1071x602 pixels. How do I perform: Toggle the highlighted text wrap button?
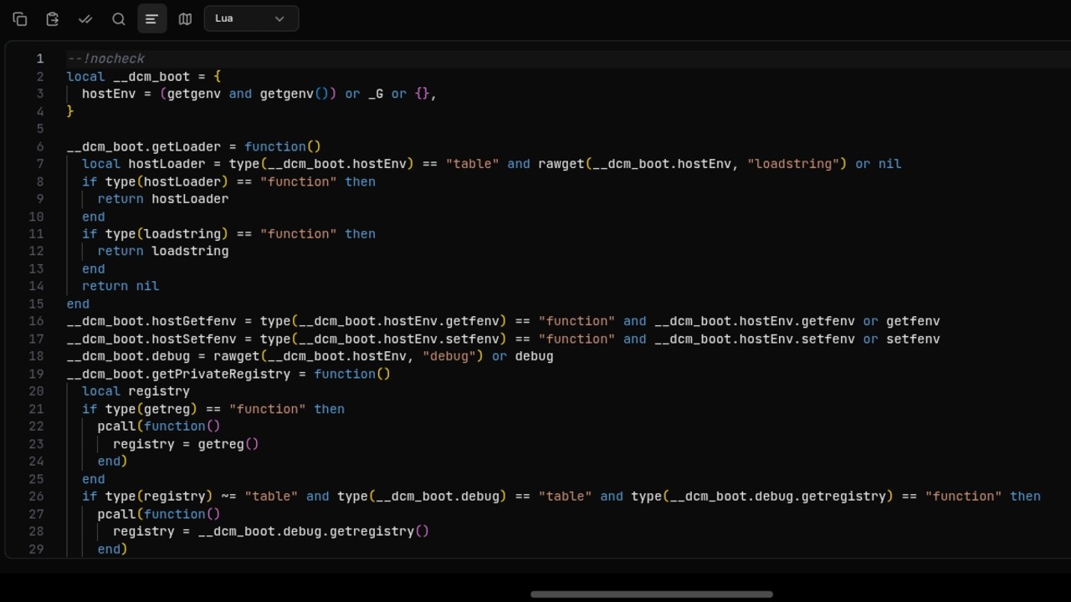click(x=151, y=18)
